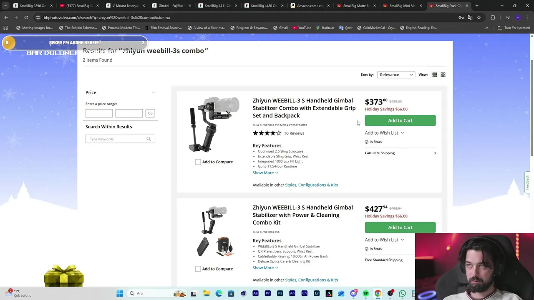Open Add to Wish List dropdown for $427 item
Screen dimensions: 534x300
coord(384,240)
